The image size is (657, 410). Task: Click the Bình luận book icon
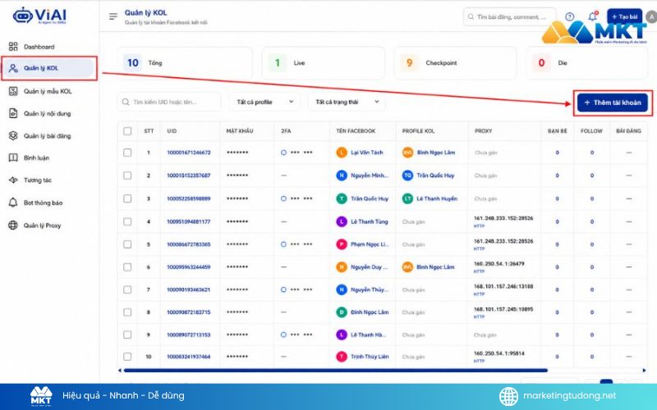pos(13,157)
